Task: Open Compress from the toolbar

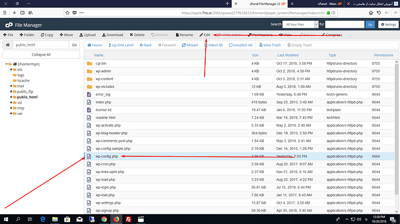Action: coord(332,35)
